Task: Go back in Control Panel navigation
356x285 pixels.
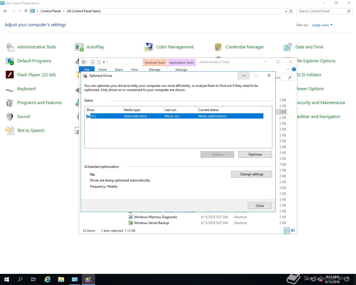Action: (x=5, y=11)
